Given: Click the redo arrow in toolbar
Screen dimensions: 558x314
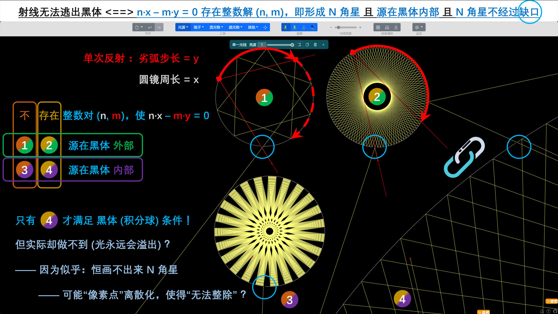Looking at the screenshot, I should tap(159, 27).
